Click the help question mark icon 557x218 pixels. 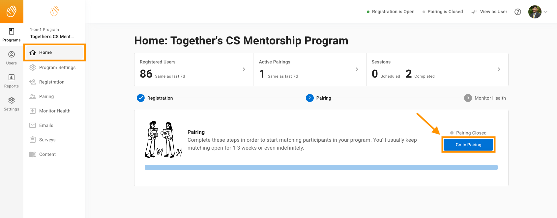pos(518,12)
